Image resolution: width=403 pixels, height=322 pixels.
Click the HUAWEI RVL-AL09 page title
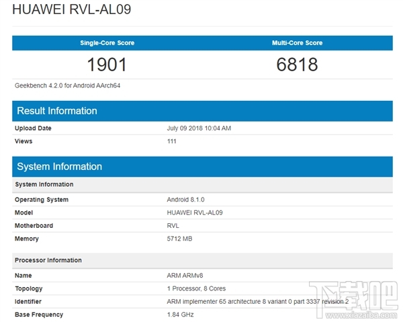click(72, 9)
